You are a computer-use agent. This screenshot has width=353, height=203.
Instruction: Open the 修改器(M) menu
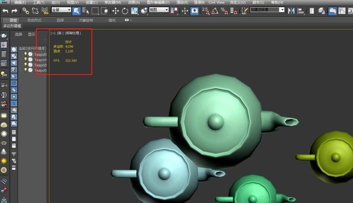click(113, 2)
